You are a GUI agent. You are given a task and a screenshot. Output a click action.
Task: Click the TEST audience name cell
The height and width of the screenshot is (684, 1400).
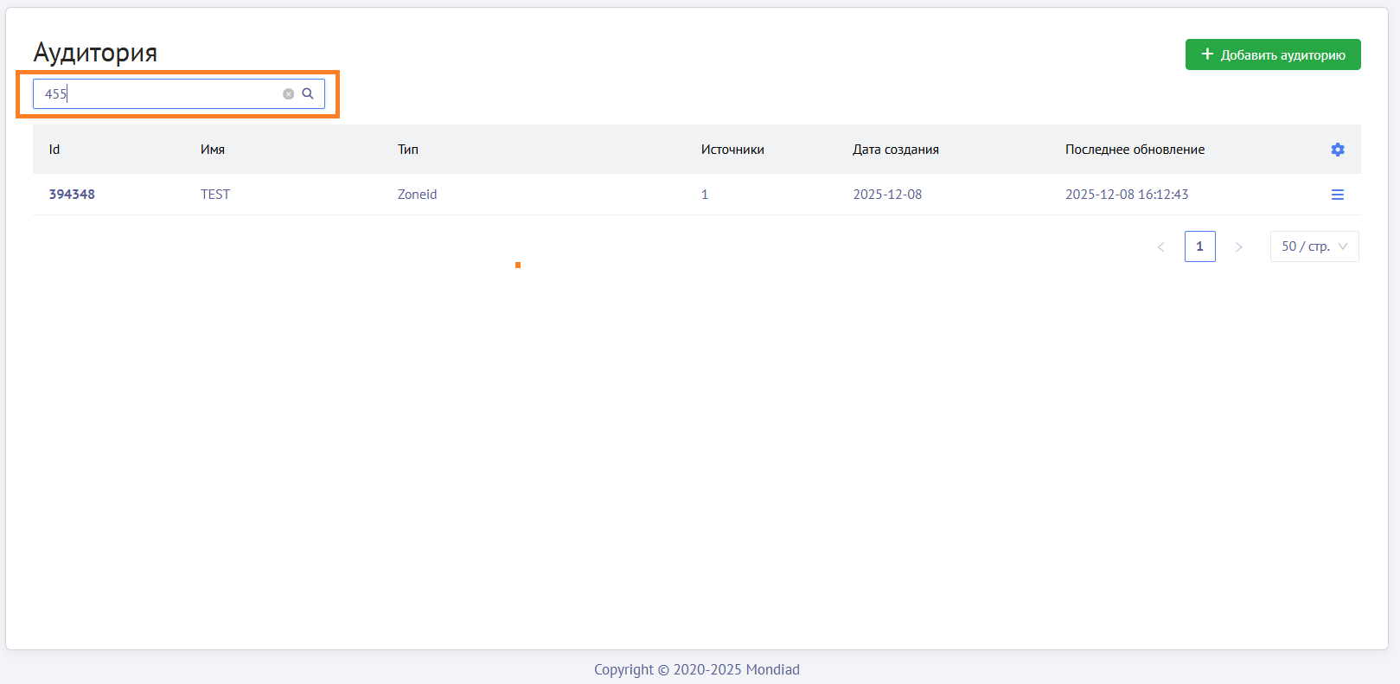[215, 195]
